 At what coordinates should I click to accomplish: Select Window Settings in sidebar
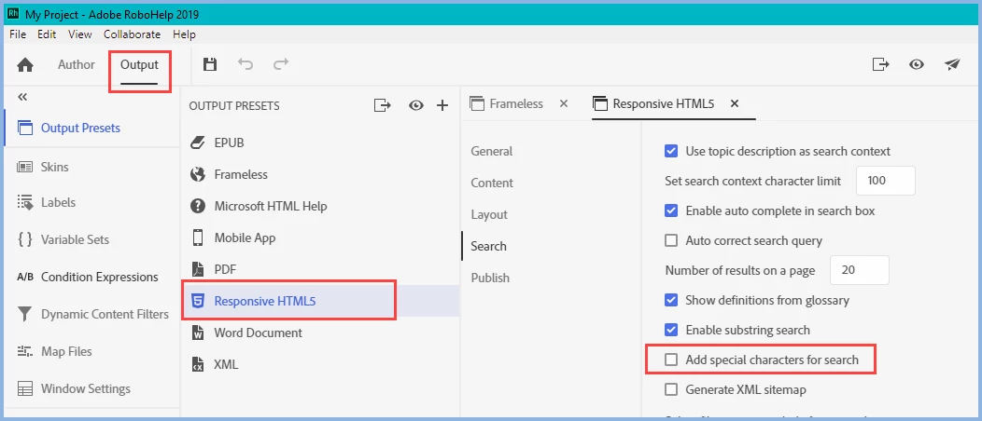pyautogui.click(x=86, y=388)
